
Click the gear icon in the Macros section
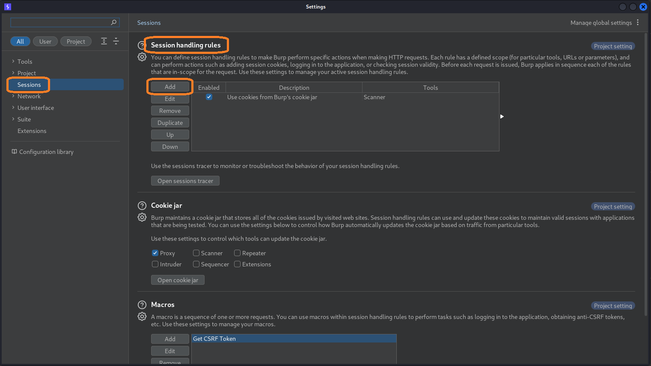coord(142,316)
